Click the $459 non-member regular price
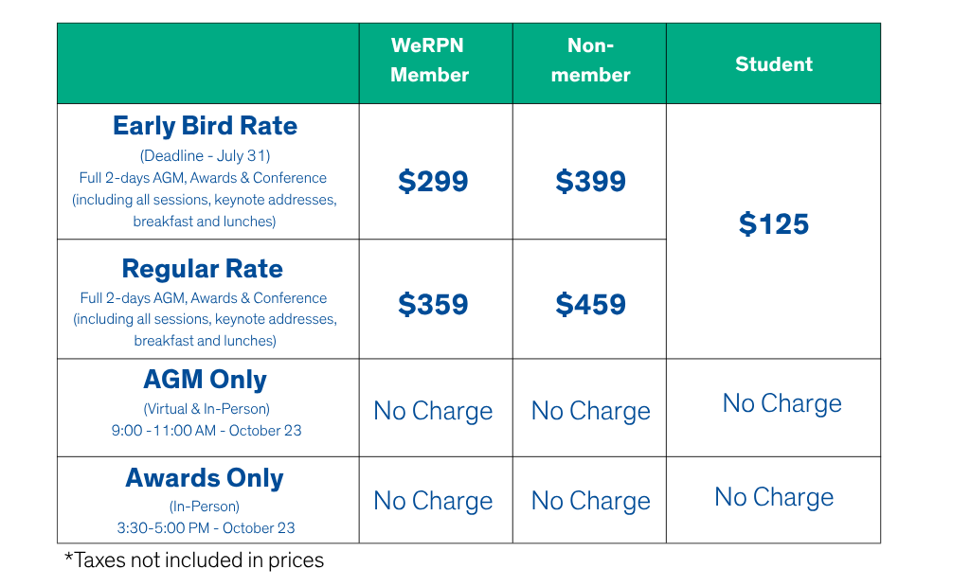 click(591, 304)
